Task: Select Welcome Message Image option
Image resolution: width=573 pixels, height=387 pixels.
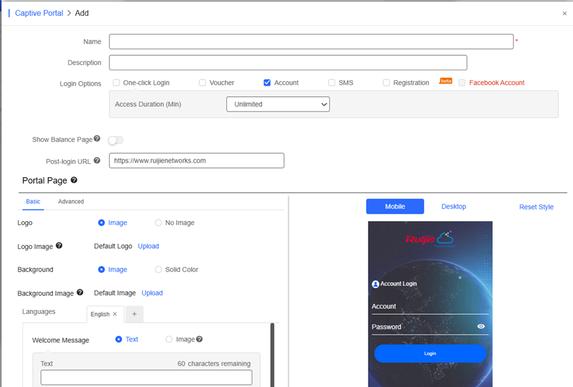Action: click(x=169, y=339)
